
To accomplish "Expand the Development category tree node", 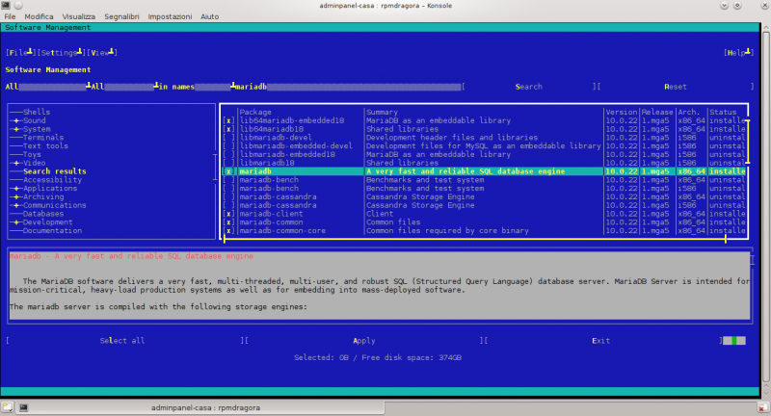I will (16, 222).
